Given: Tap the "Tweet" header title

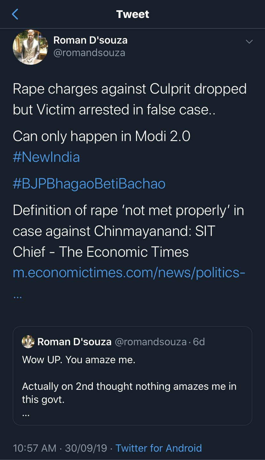Looking at the screenshot, I should pos(132,14).
